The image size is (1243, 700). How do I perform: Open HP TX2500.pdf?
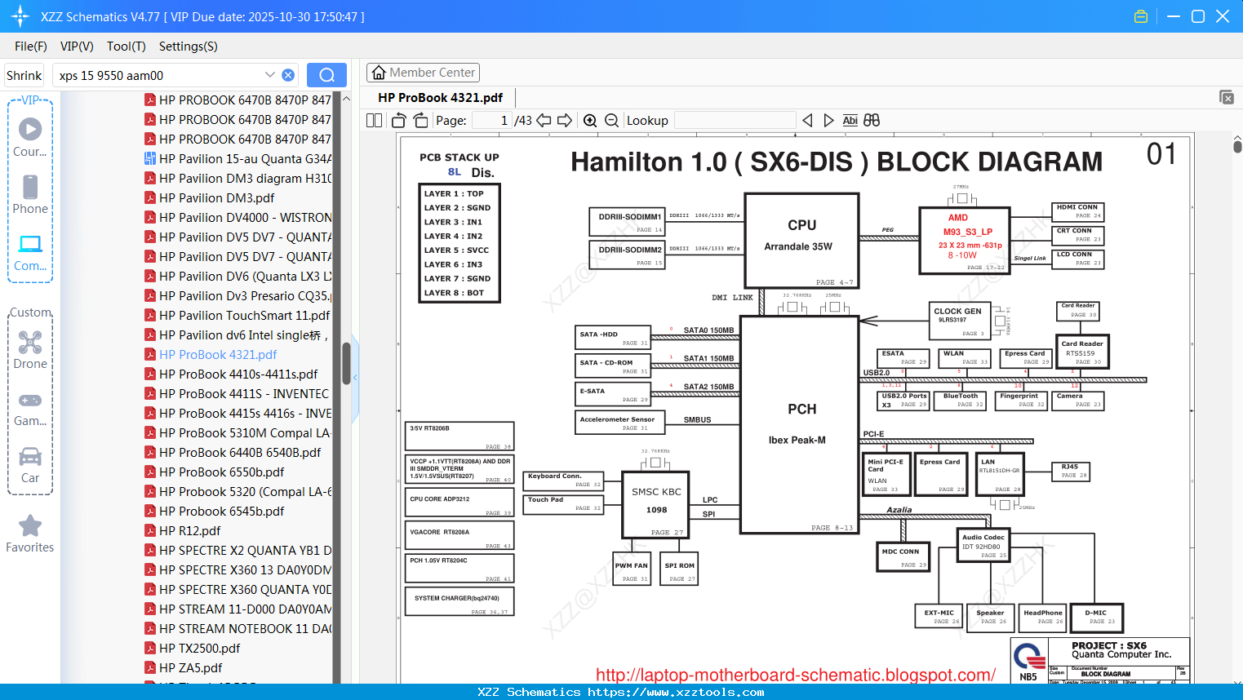pos(199,648)
